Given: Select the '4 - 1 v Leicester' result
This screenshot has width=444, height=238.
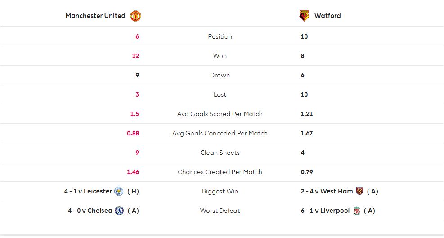Looking at the screenshot, I should (88, 191).
